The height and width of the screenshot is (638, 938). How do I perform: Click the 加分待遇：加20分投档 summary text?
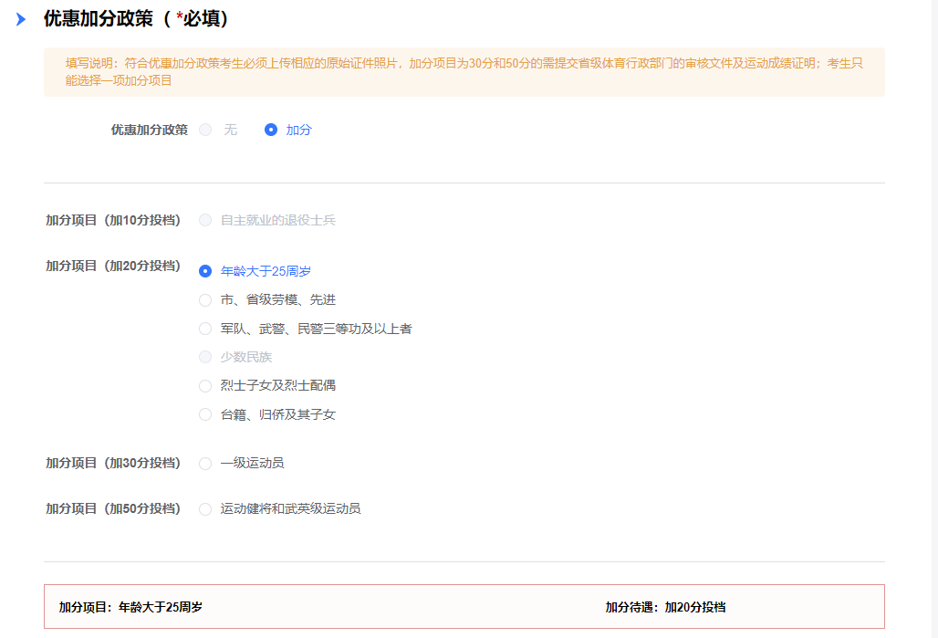click(665, 607)
